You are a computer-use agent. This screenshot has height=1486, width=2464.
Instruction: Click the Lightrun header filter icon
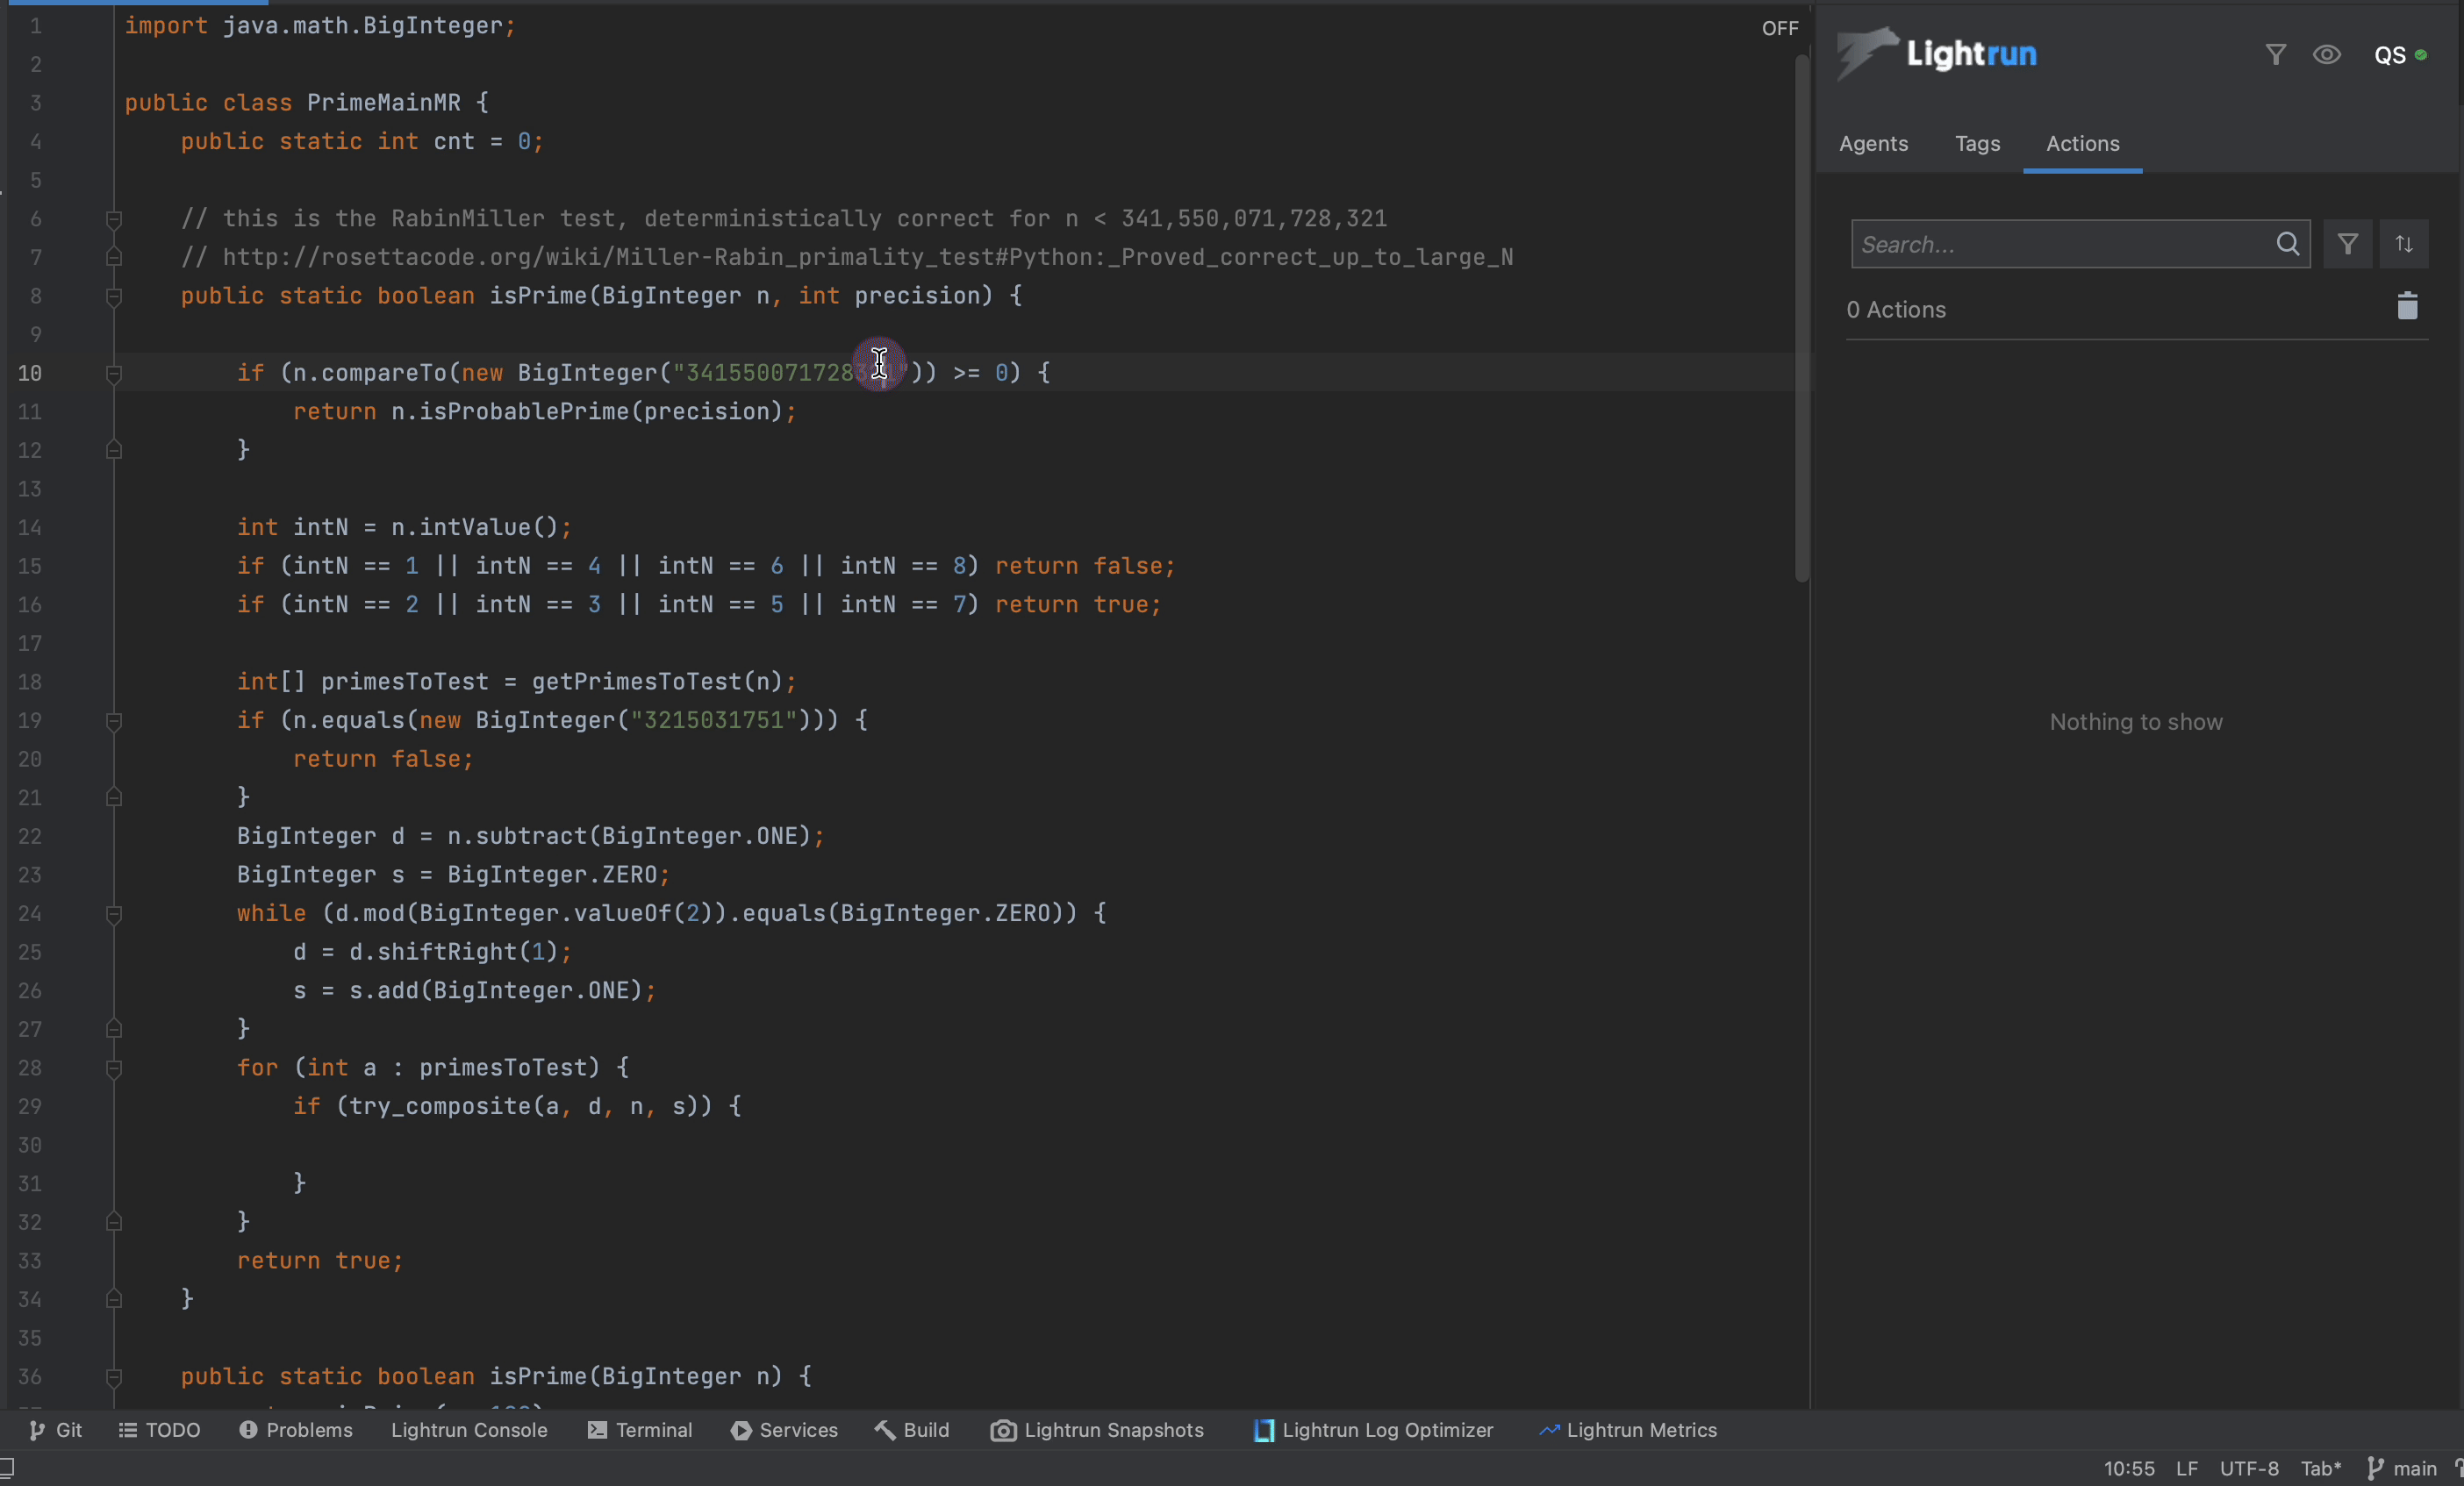point(2275,55)
